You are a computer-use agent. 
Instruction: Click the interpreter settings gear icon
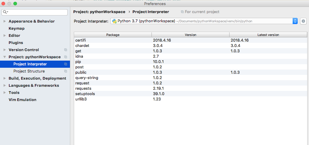[303, 21]
